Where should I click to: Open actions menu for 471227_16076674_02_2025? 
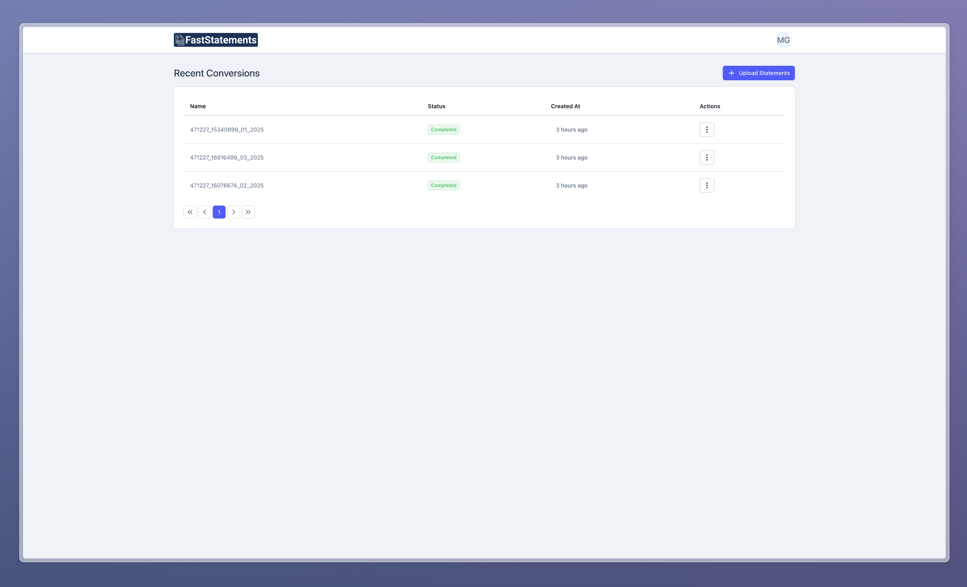(x=706, y=186)
